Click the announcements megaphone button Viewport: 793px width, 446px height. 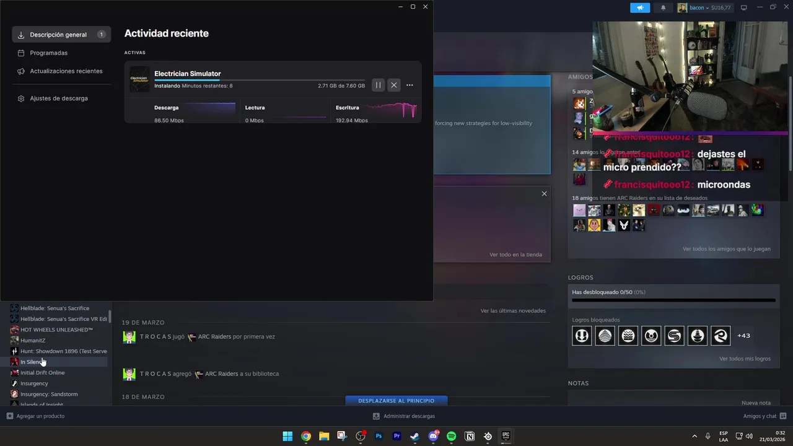coord(640,7)
